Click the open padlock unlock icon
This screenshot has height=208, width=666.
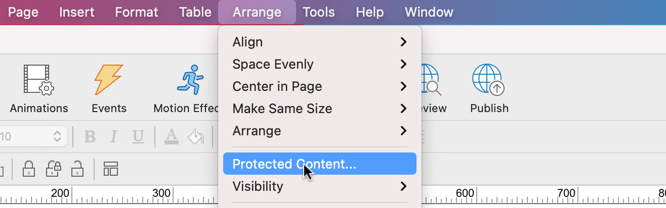coord(77,168)
